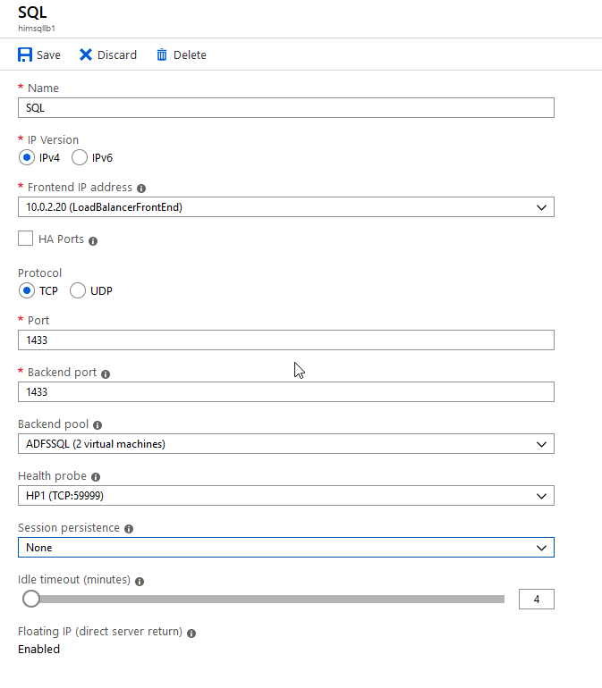Open the Frontend IP address dropdown
Screen dimensions: 602x688
pos(286,207)
